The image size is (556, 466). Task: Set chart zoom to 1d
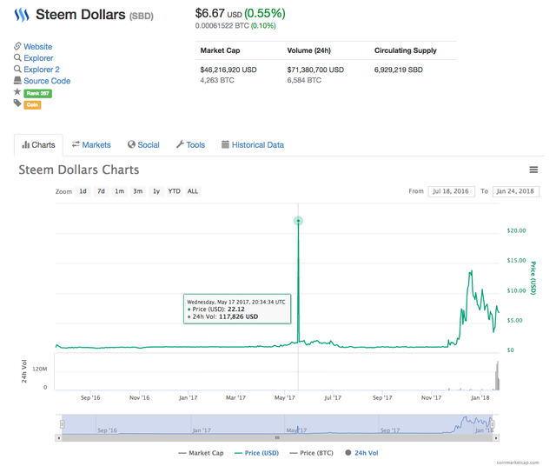(83, 191)
